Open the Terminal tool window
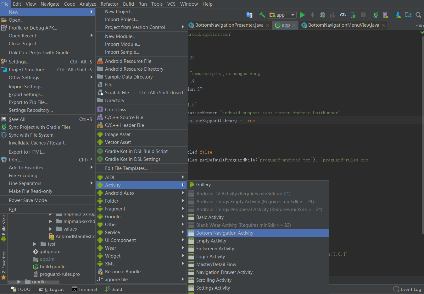Viewport: 424px width, 294px height. pyautogui.click(x=85, y=289)
